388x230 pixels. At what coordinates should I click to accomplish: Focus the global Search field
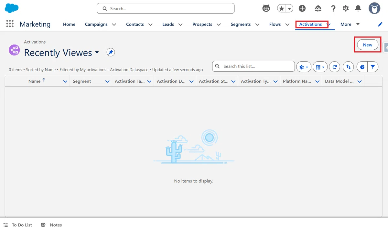[166, 9]
